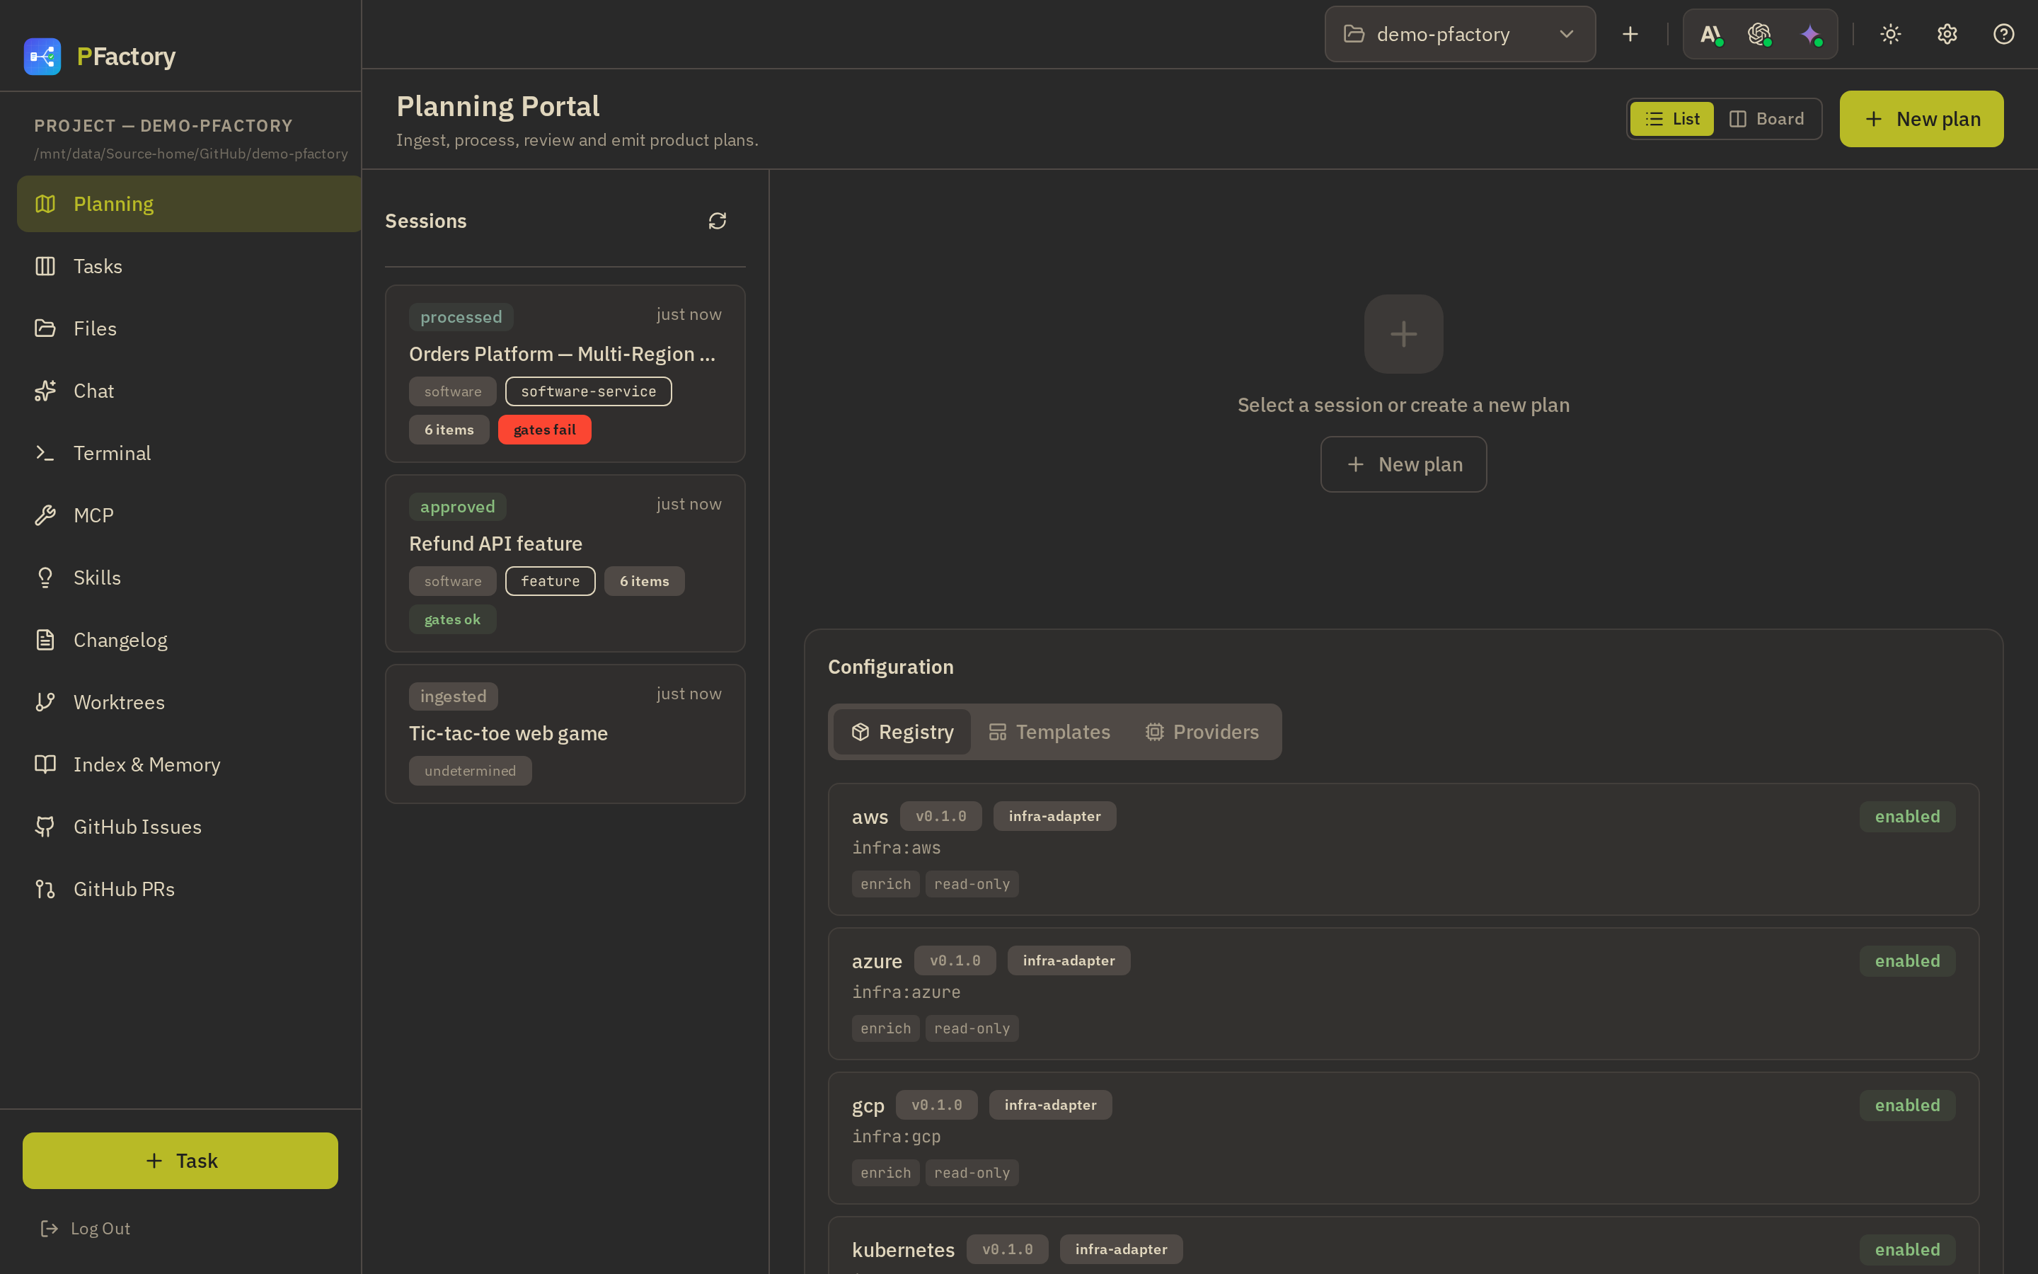Click the project path text in sidebar

(191, 154)
